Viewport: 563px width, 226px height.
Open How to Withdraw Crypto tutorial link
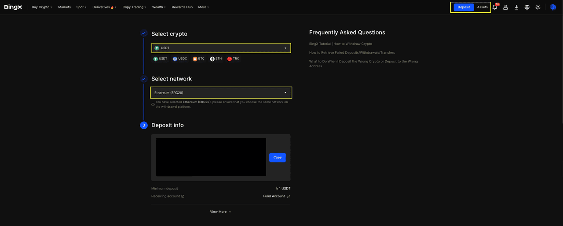pos(340,44)
